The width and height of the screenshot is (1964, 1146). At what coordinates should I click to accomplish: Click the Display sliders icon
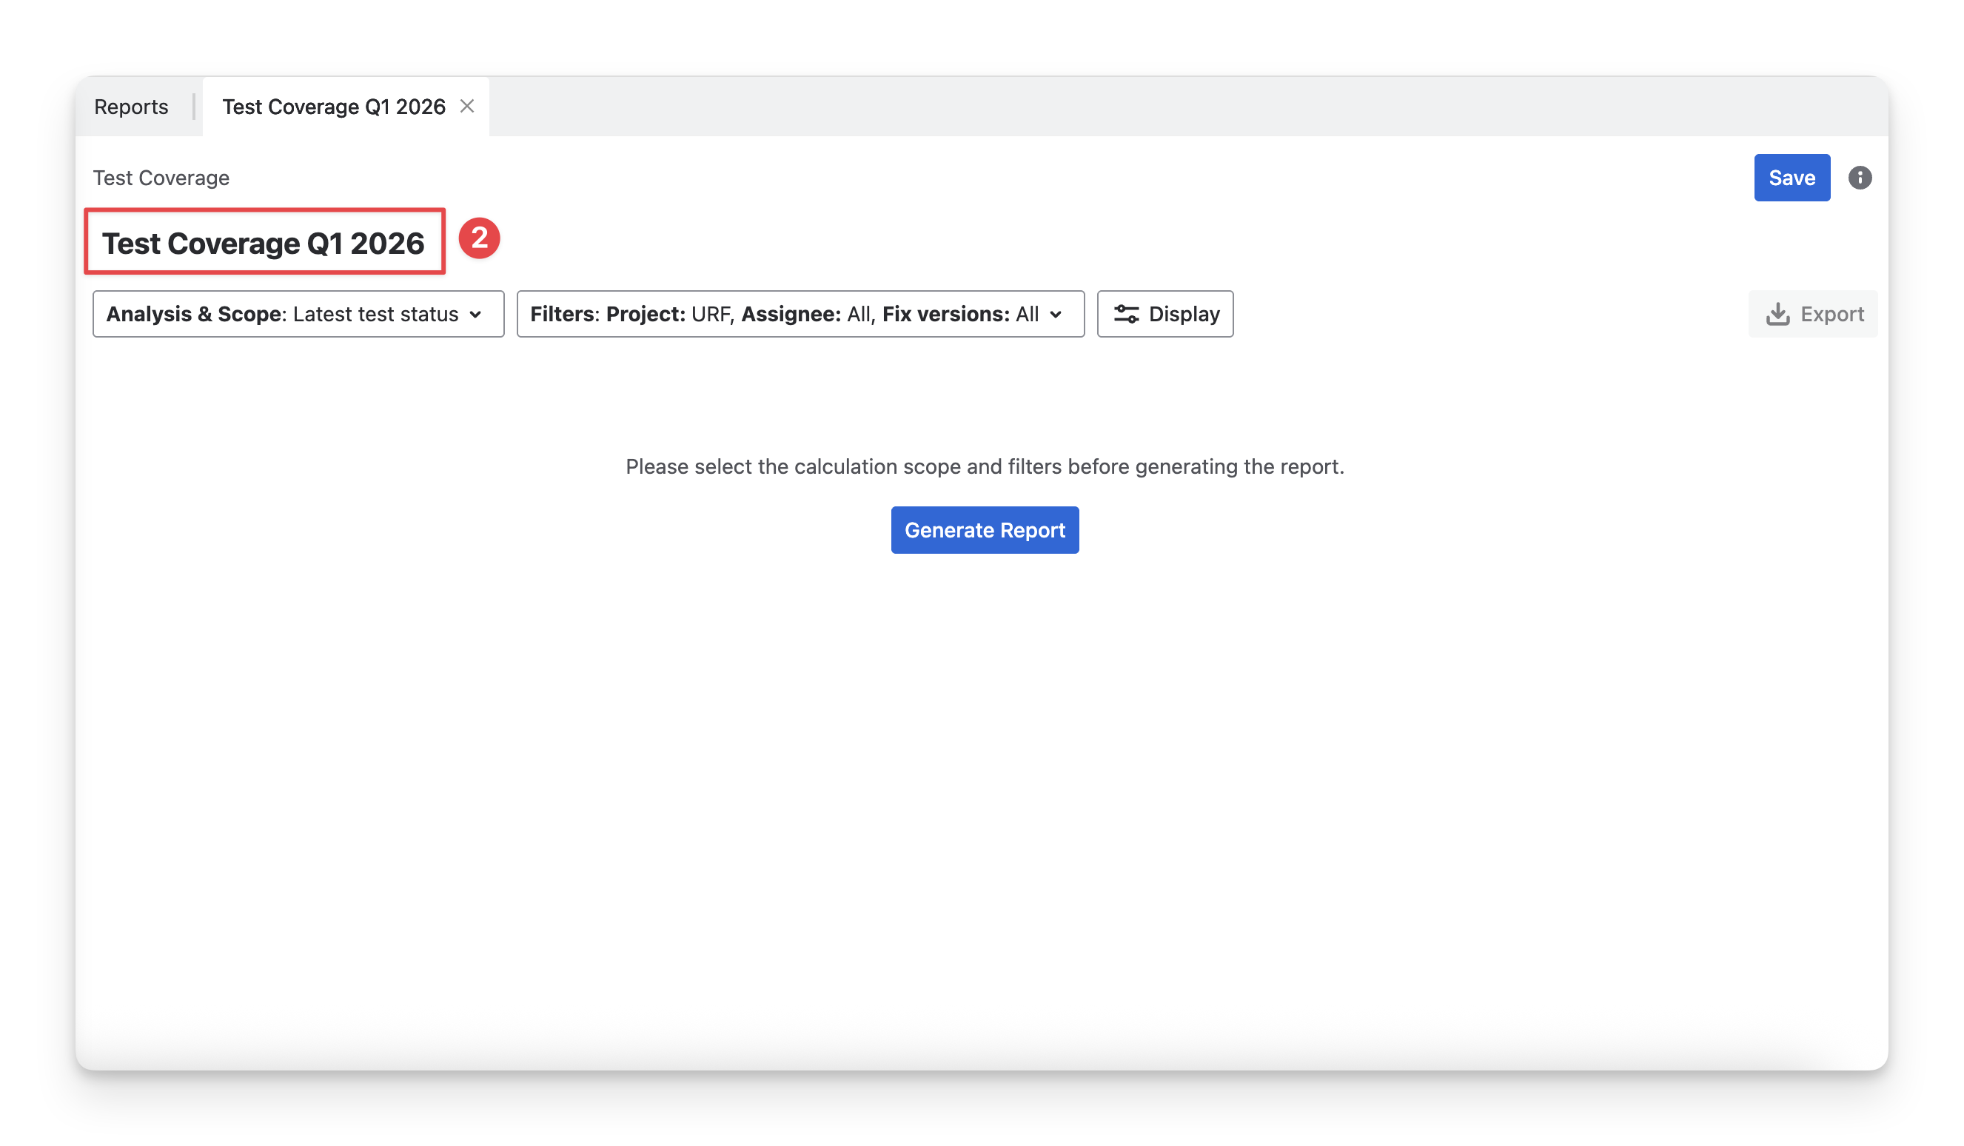point(1125,314)
